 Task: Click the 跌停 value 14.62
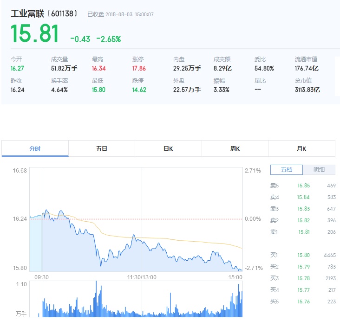coord(139,90)
